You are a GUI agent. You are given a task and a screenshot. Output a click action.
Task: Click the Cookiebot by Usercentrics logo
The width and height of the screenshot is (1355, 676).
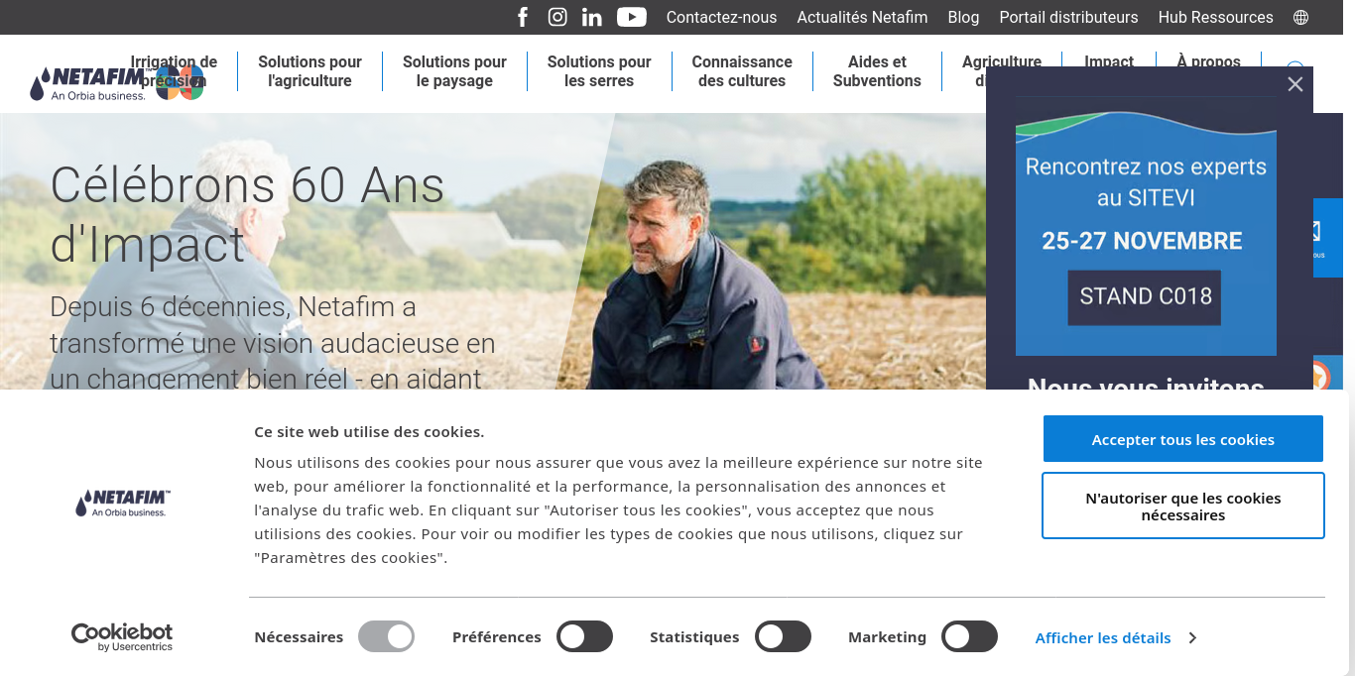pos(121,634)
